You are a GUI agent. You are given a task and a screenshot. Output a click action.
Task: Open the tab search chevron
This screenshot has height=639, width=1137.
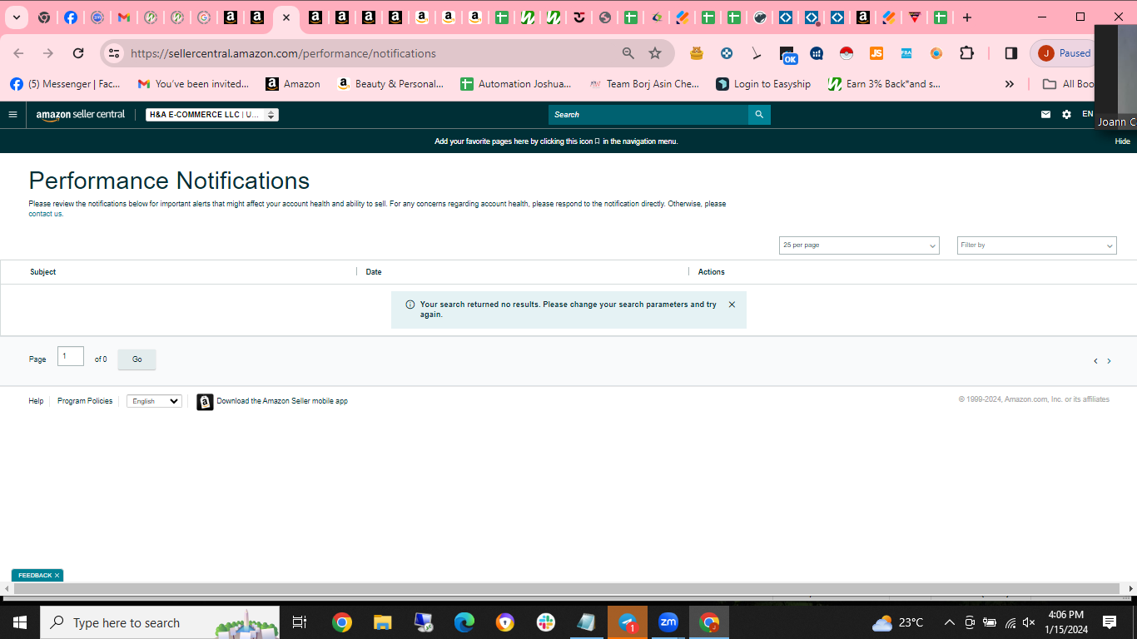click(16, 17)
